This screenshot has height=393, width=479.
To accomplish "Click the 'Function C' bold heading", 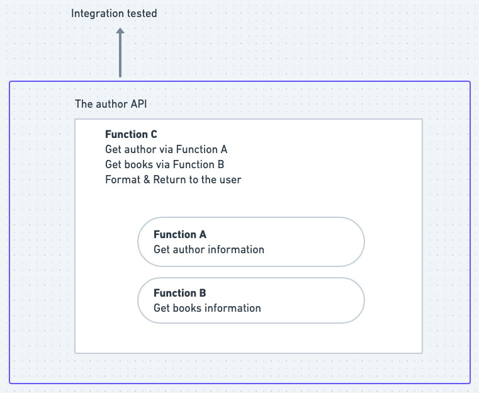I will pos(131,134).
